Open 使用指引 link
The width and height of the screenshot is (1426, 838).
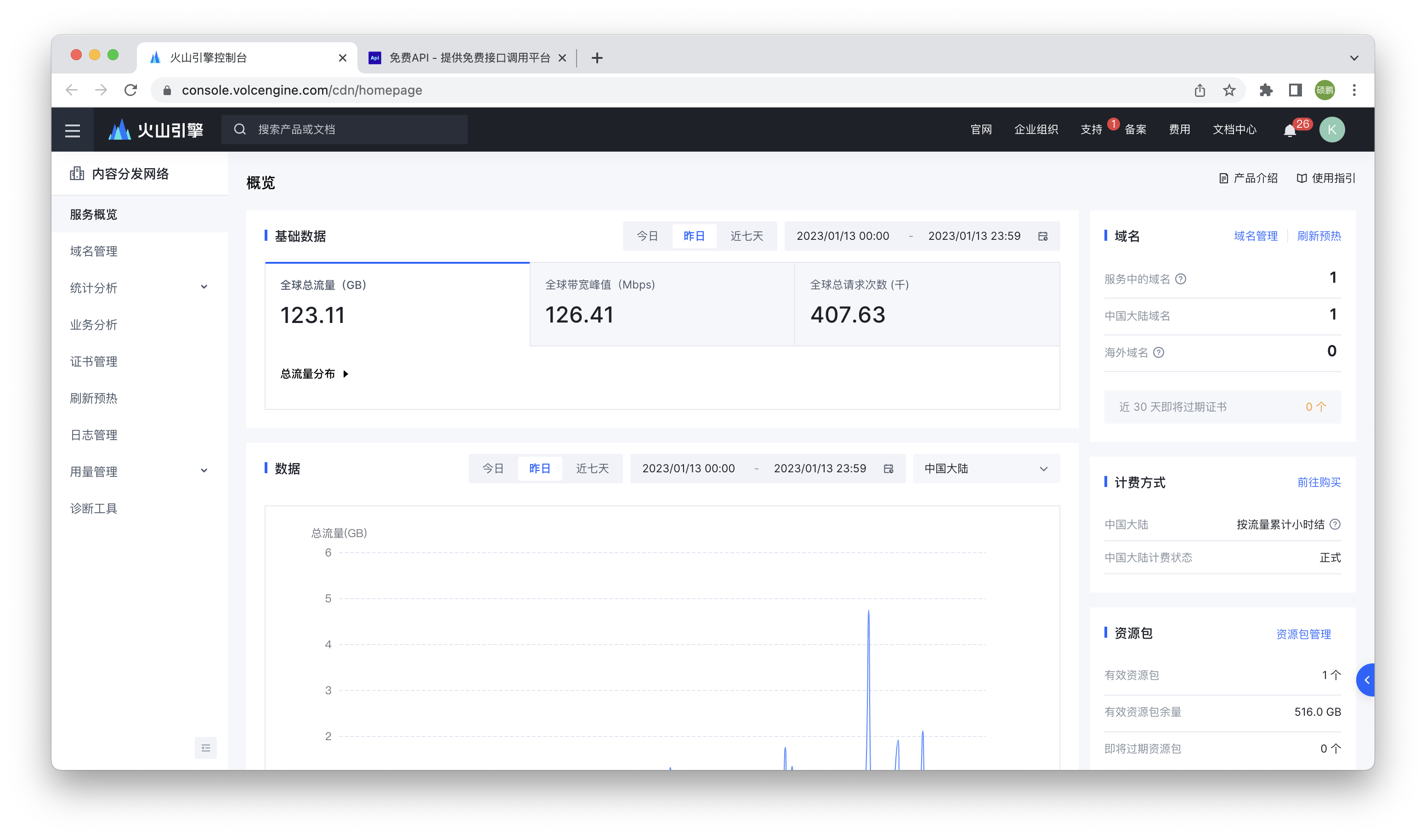point(1326,178)
